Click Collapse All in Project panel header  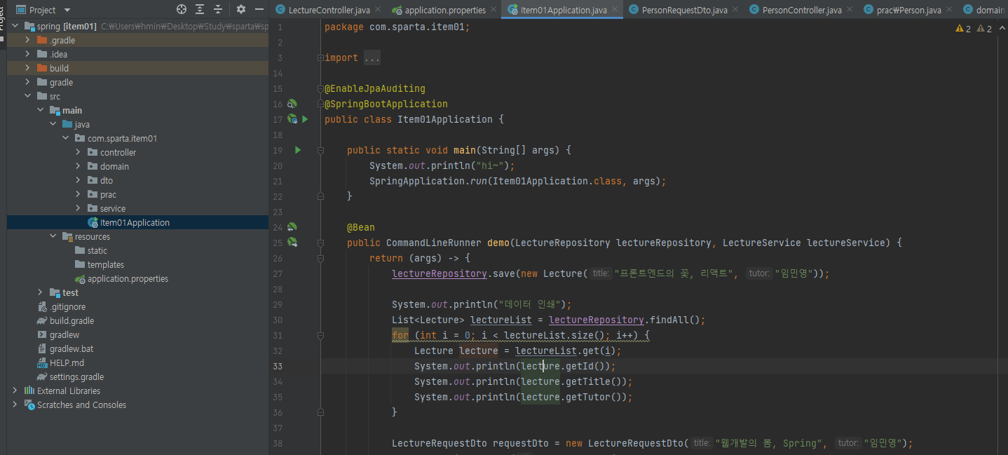pos(219,10)
